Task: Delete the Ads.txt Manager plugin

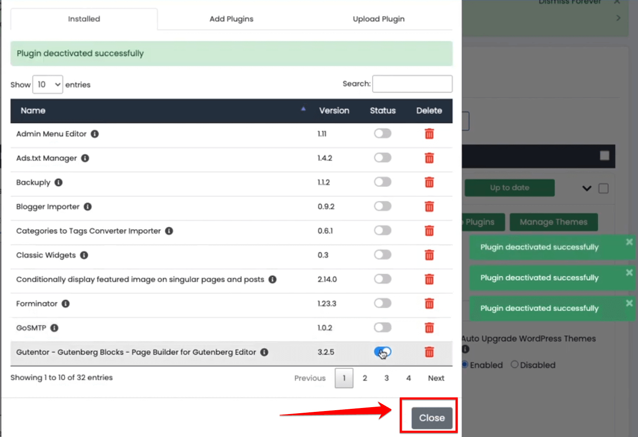Action: coord(429,158)
